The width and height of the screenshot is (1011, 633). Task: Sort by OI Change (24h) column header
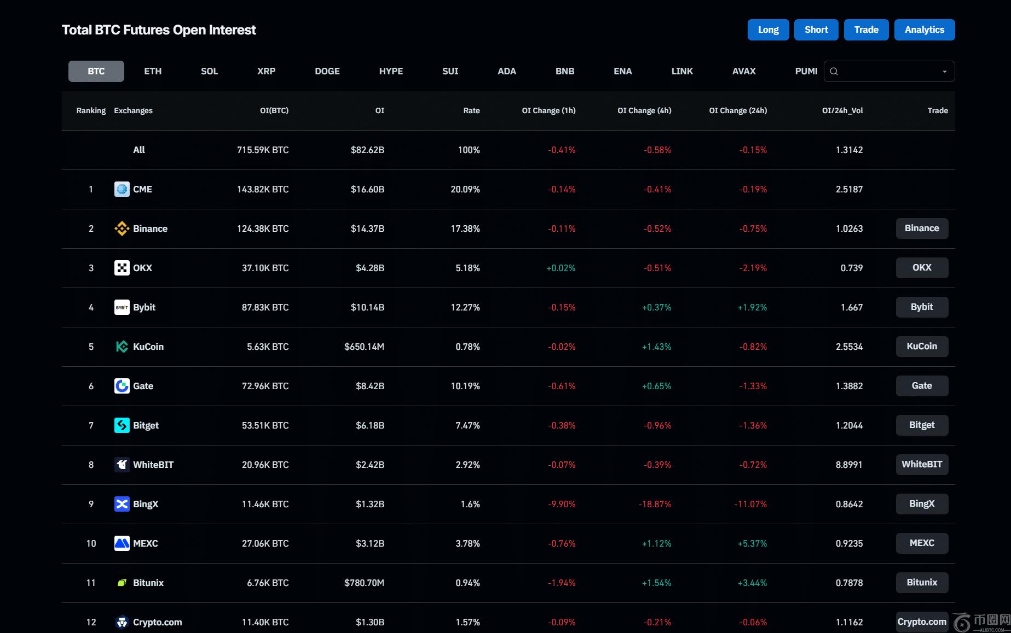click(737, 110)
